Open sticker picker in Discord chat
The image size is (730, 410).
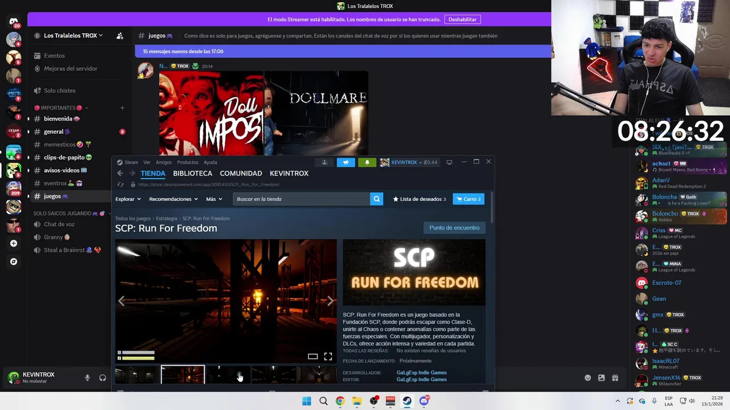click(x=601, y=378)
